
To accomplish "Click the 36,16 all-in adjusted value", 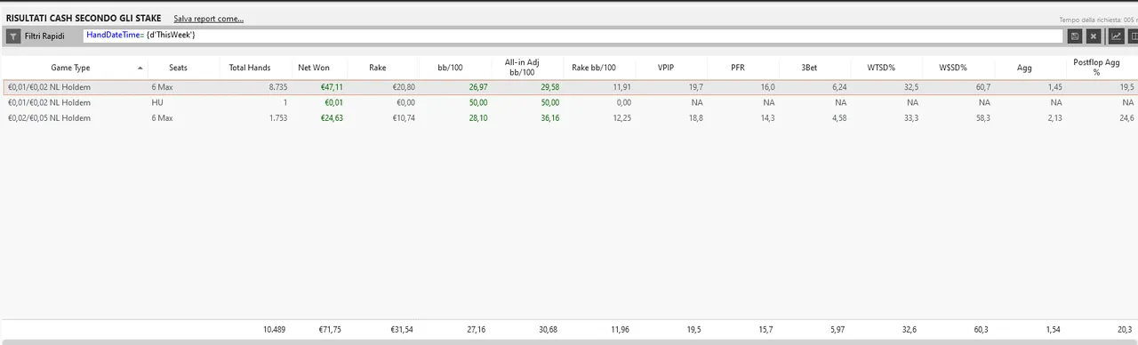I will point(549,117).
